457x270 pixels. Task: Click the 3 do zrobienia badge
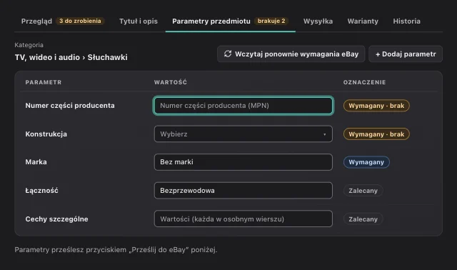[80, 21]
